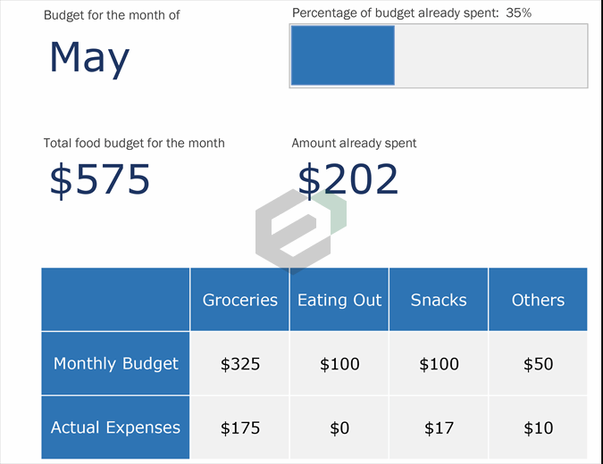Click the Groceries column header

[x=239, y=300]
